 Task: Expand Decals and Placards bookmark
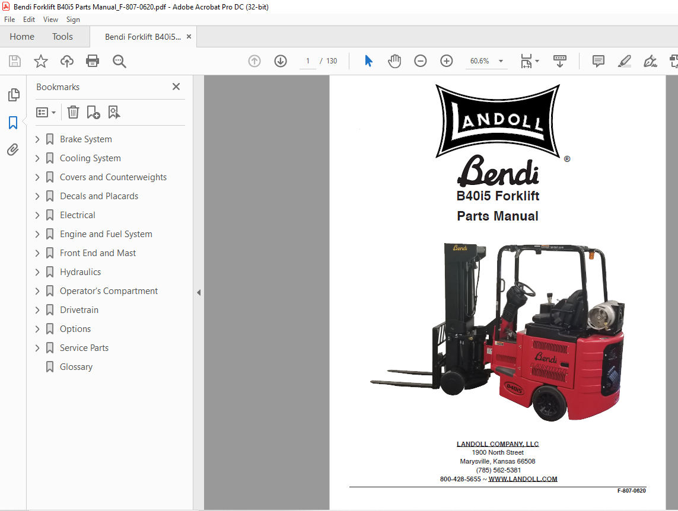[37, 196]
